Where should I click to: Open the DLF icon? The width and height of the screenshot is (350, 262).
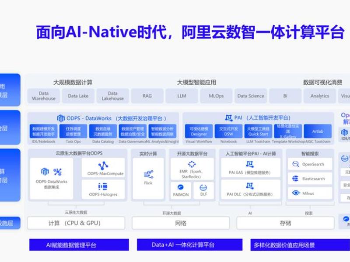(203, 188)
